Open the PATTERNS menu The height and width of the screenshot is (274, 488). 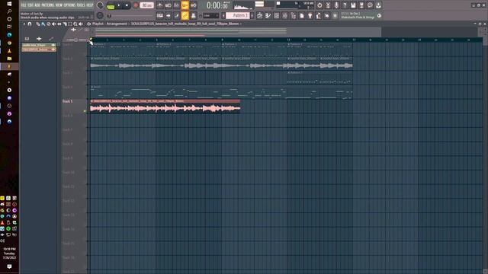[x=47, y=5]
